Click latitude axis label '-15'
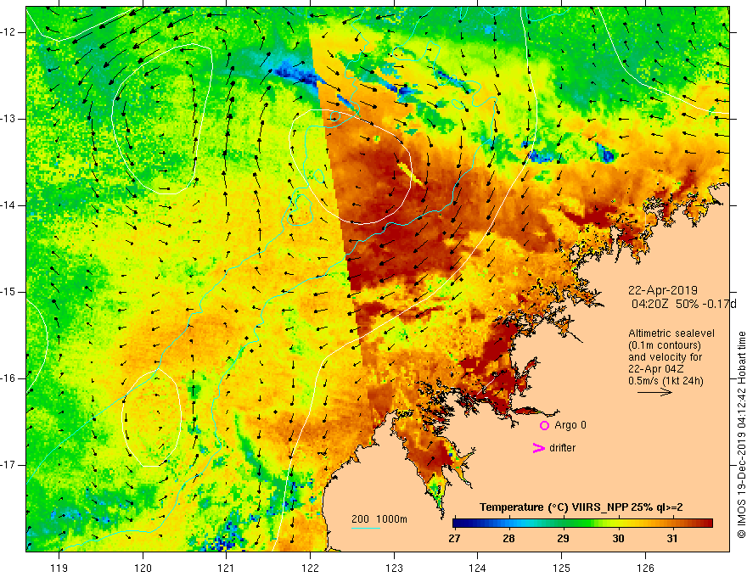The height and width of the screenshot is (577, 747). (x=8, y=292)
